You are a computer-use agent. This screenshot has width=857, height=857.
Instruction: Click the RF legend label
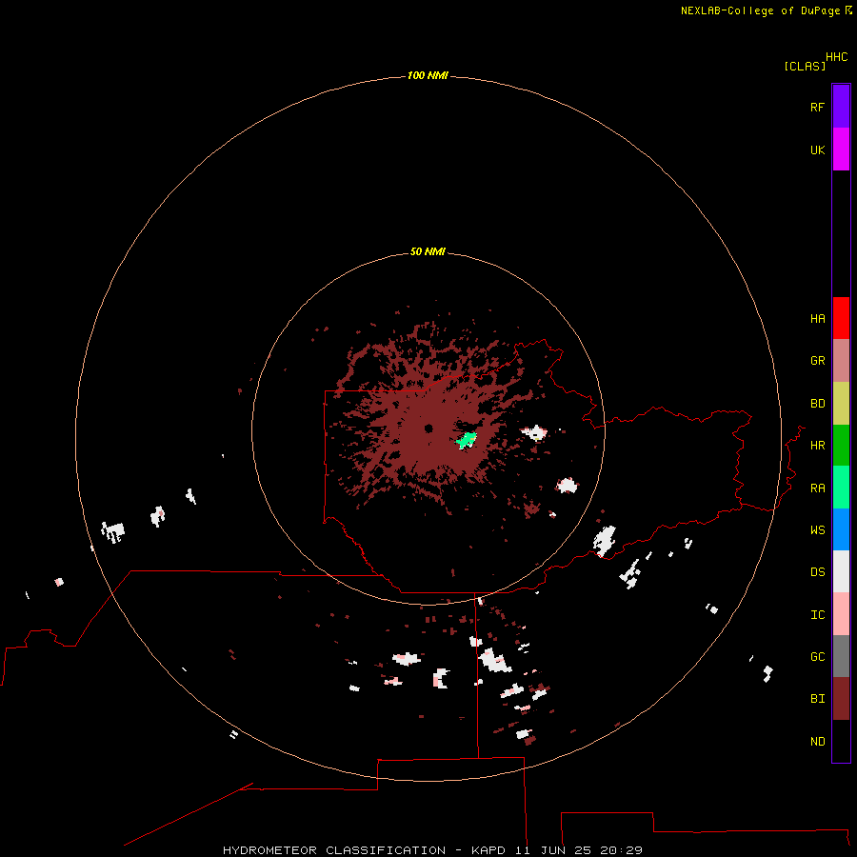[x=817, y=107]
